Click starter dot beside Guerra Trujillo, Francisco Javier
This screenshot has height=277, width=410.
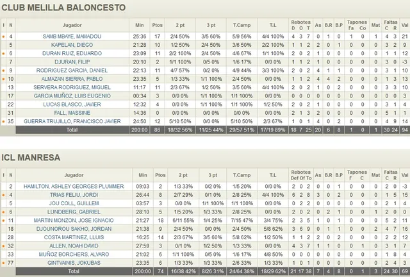4,121
